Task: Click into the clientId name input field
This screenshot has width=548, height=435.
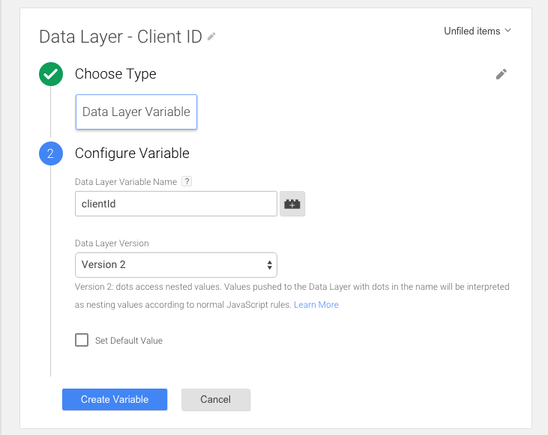Action: 175,204
